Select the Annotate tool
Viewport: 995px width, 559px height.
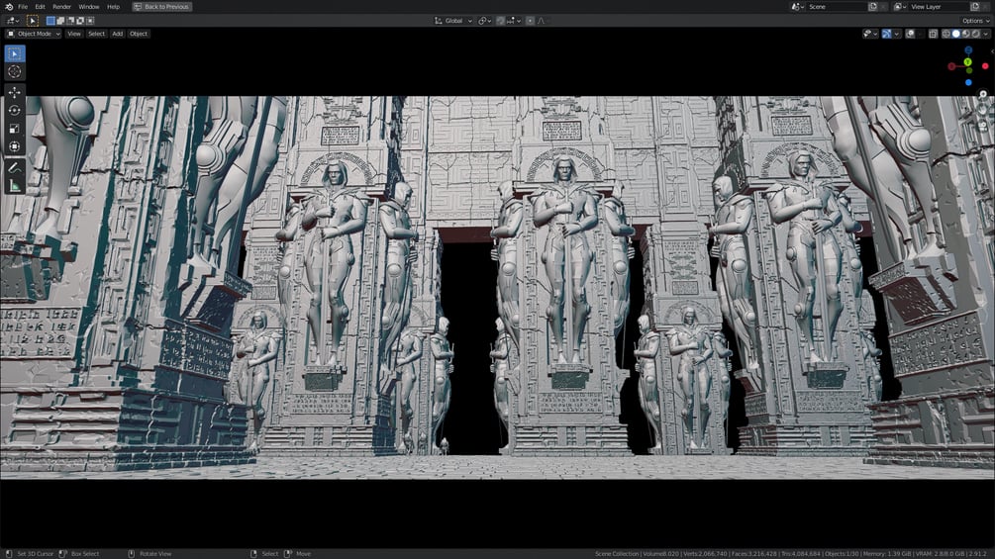tap(14, 168)
